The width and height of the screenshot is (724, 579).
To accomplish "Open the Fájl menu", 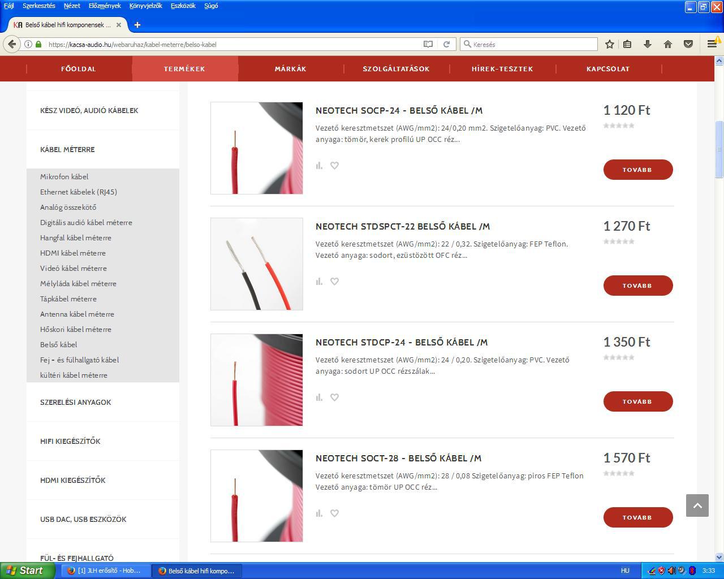I will pos(9,6).
